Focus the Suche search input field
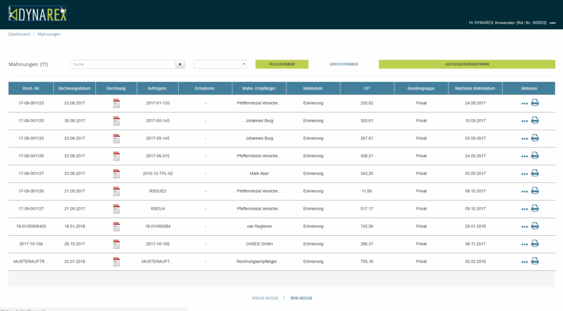 point(123,64)
